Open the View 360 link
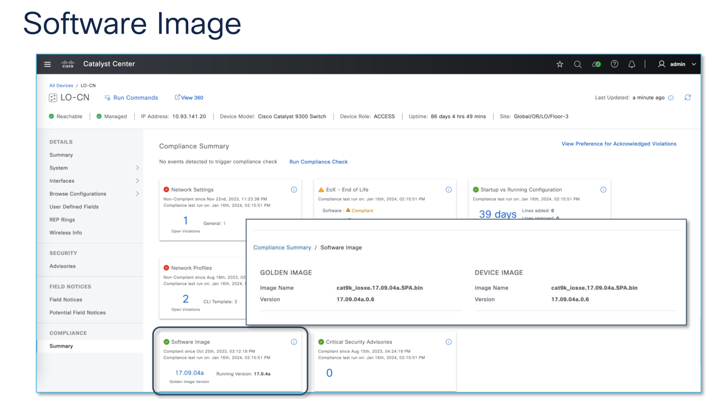721x399 pixels. tap(189, 98)
